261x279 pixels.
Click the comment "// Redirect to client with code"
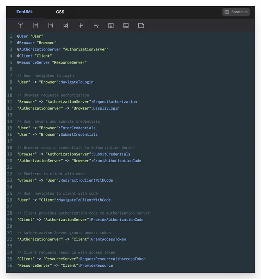(51, 174)
